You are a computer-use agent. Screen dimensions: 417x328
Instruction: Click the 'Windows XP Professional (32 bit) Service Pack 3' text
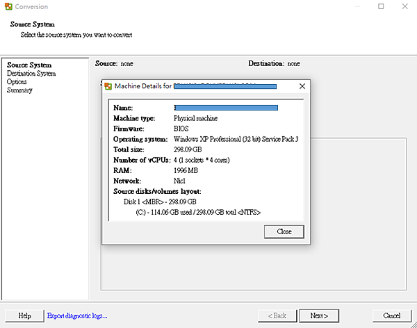(236, 139)
